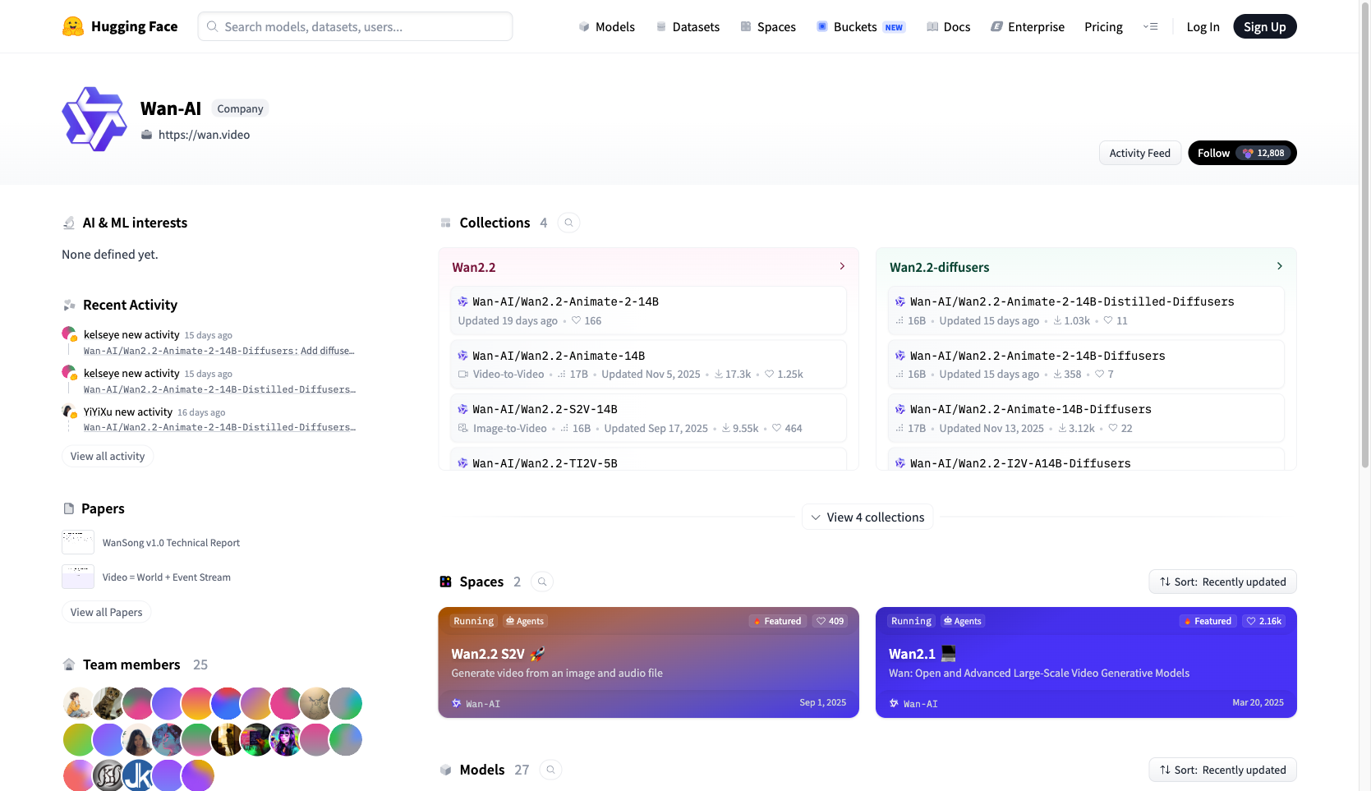Click the Hugging Face logo icon

73,26
